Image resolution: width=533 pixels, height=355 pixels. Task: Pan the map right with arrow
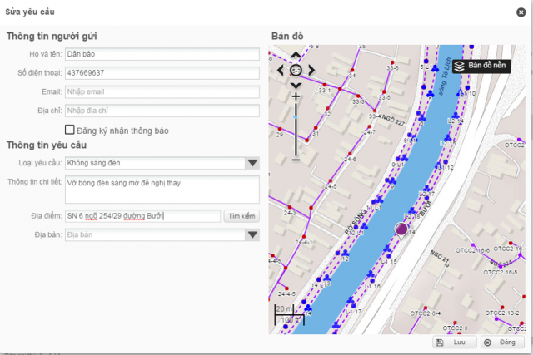pyautogui.click(x=311, y=71)
